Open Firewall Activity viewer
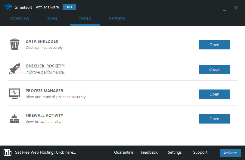 [214, 119]
